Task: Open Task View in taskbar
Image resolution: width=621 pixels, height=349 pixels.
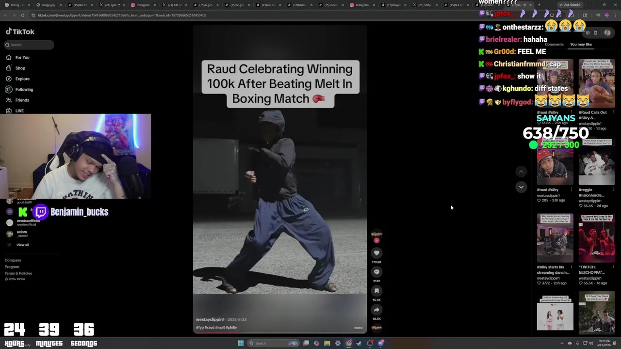Action: tap(306, 343)
